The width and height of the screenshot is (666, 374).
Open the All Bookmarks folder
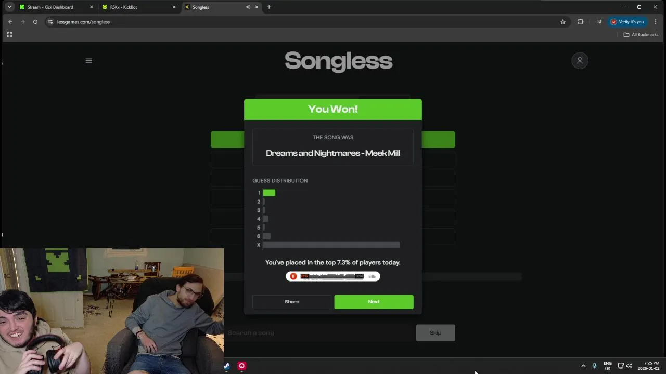[641, 35]
